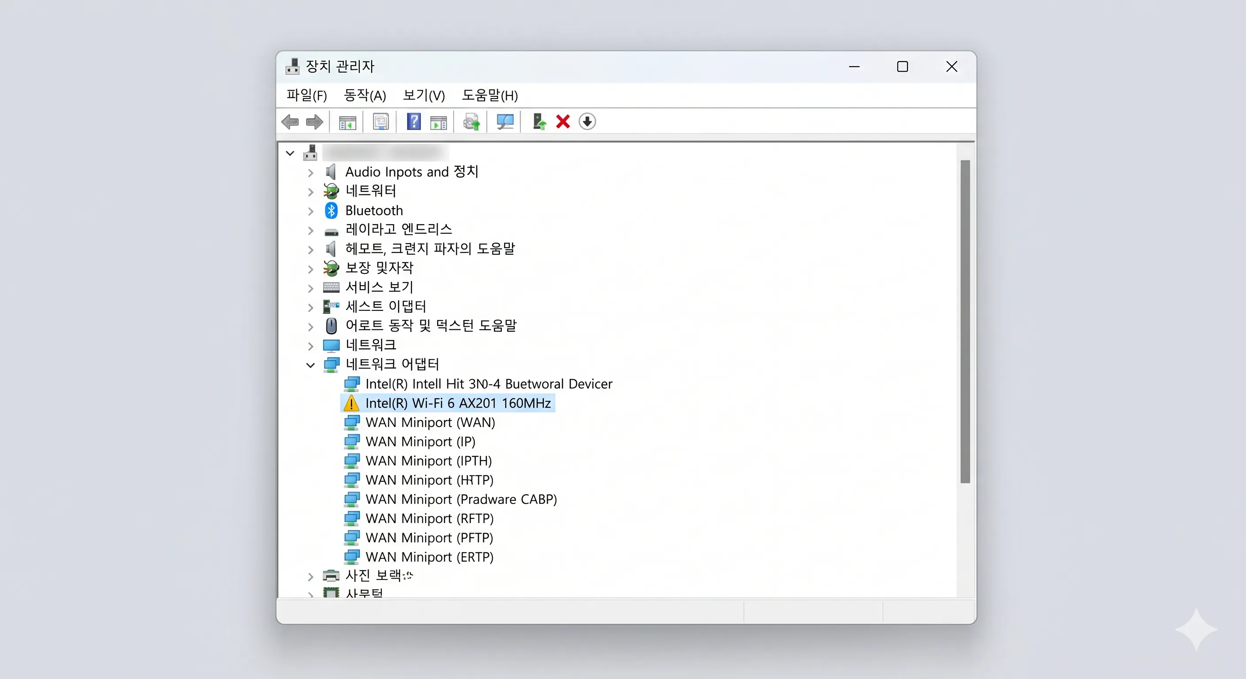Expand the 세스트 이댑터 category
The width and height of the screenshot is (1246, 679).
(311, 307)
